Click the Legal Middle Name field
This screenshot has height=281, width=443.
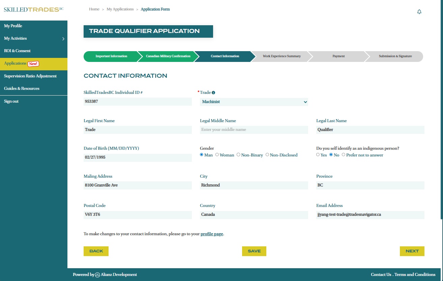pyautogui.click(x=254, y=130)
